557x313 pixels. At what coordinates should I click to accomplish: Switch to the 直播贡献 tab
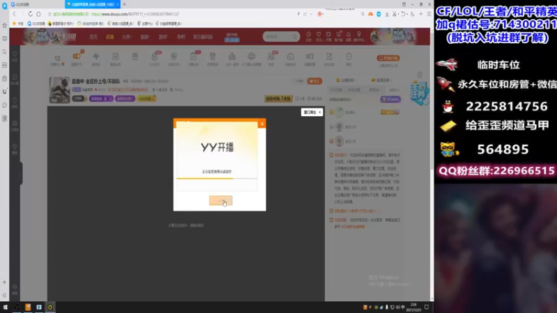(381, 80)
